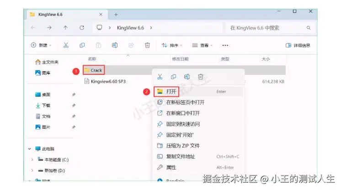Screen dimensions: 341x190
Task: Expand 新加卷 (D:) tree node
Action: coord(32,171)
